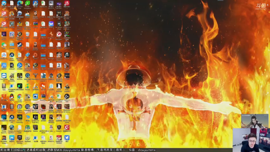Open the red WPS Office shortcut
The image size is (270, 152).
tap(4, 97)
